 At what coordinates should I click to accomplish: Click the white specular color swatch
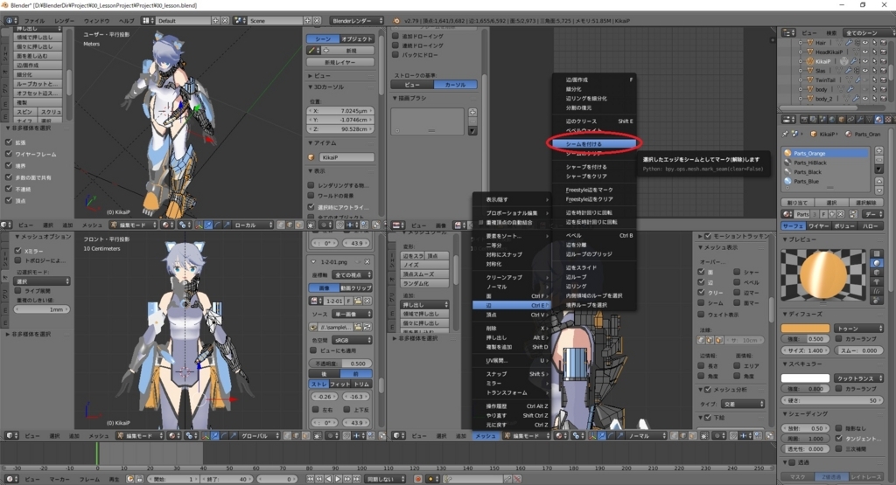(805, 378)
